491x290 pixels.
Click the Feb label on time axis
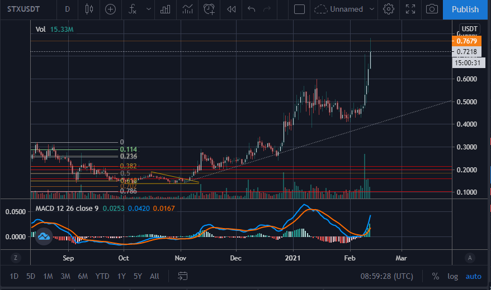350,258
